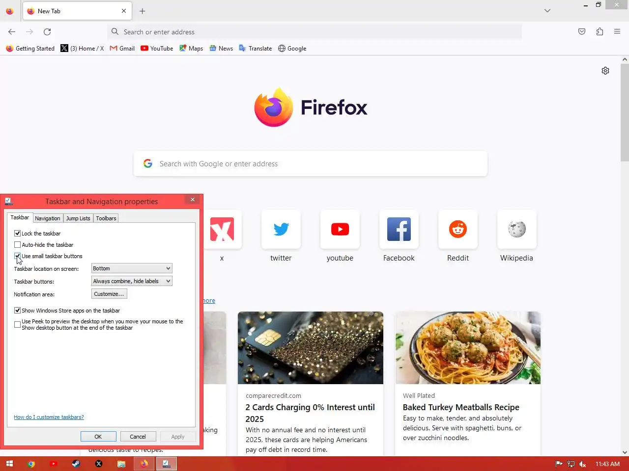The image size is (629, 471).
Task: Switch to the Navigation tab
Action: click(x=48, y=218)
